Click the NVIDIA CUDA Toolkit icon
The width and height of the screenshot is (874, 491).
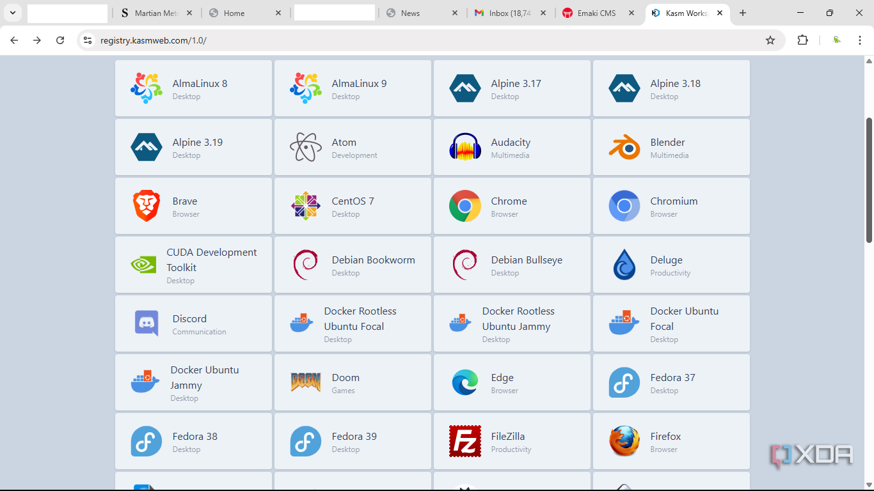point(143,265)
